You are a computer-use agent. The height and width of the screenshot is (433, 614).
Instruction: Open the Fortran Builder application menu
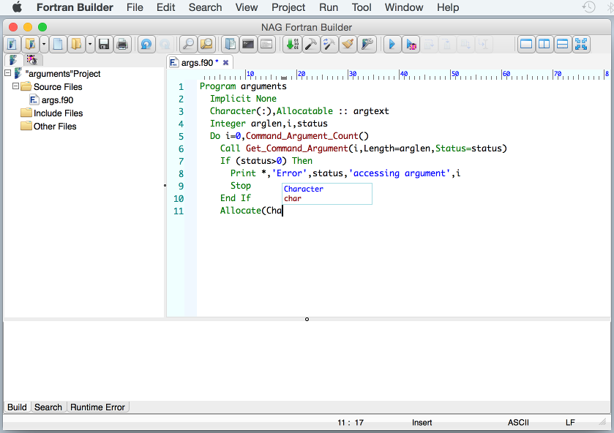[x=75, y=7]
